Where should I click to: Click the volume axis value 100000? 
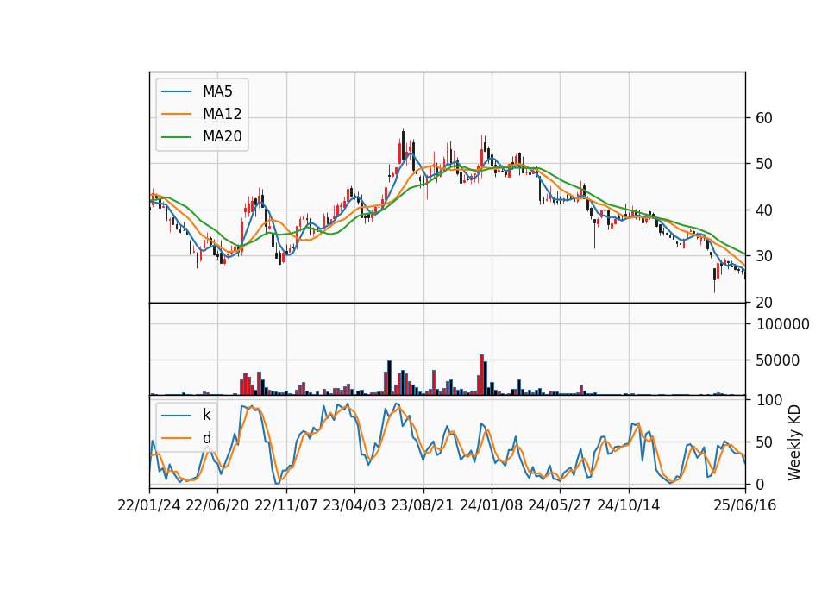pyautogui.click(x=783, y=324)
